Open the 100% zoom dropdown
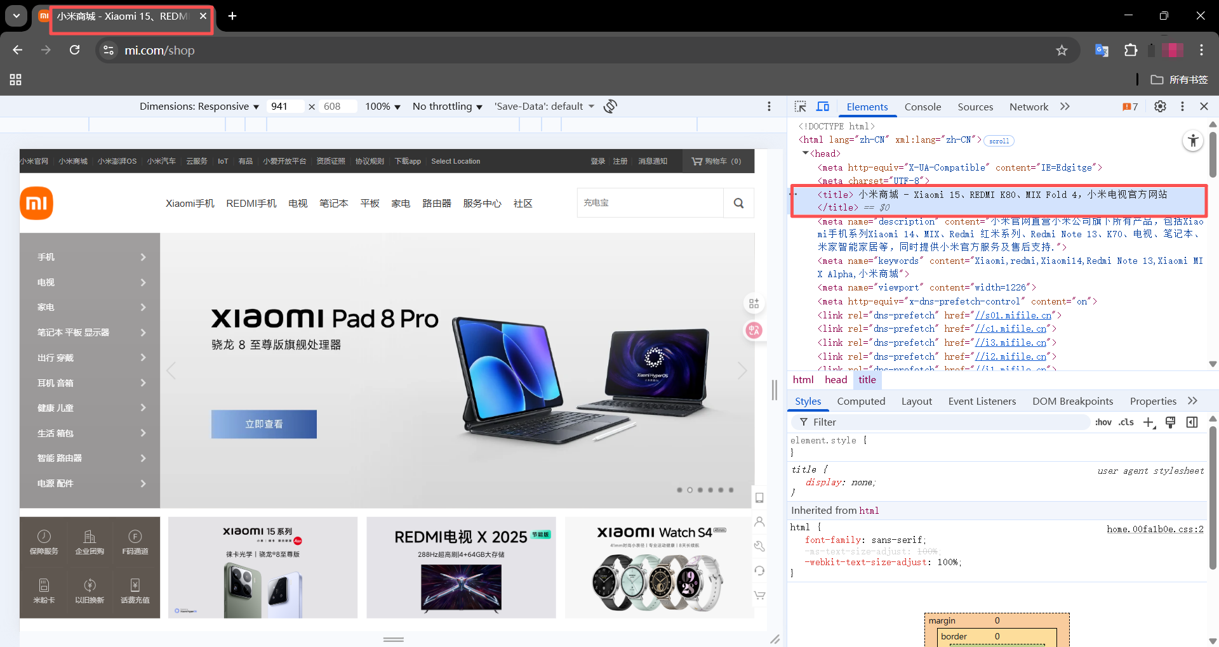 click(382, 107)
